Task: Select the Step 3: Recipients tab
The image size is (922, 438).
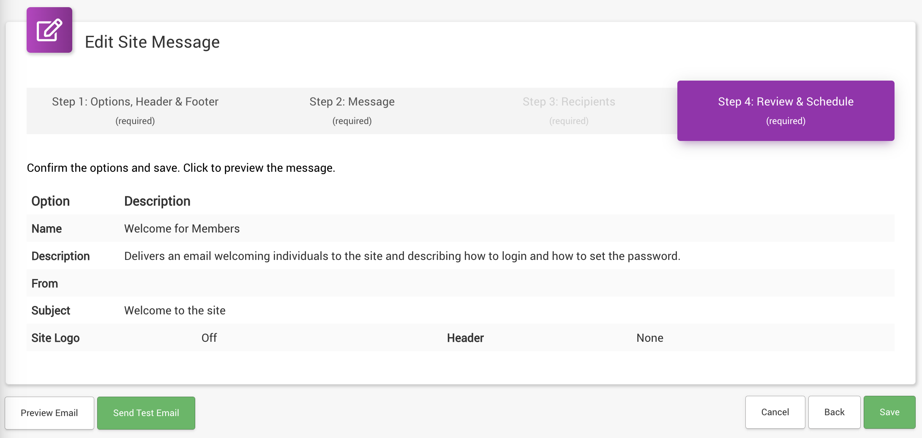Action: pyautogui.click(x=568, y=111)
